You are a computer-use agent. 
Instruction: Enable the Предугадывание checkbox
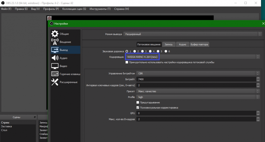(138, 103)
